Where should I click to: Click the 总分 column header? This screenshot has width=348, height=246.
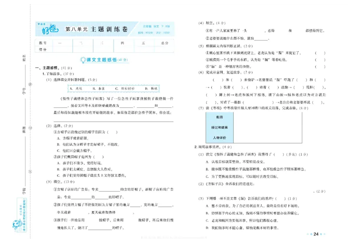pos(165,43)
